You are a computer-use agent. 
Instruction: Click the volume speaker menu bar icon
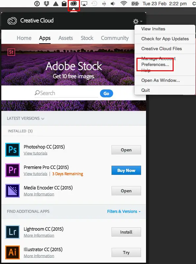(113, 4)
